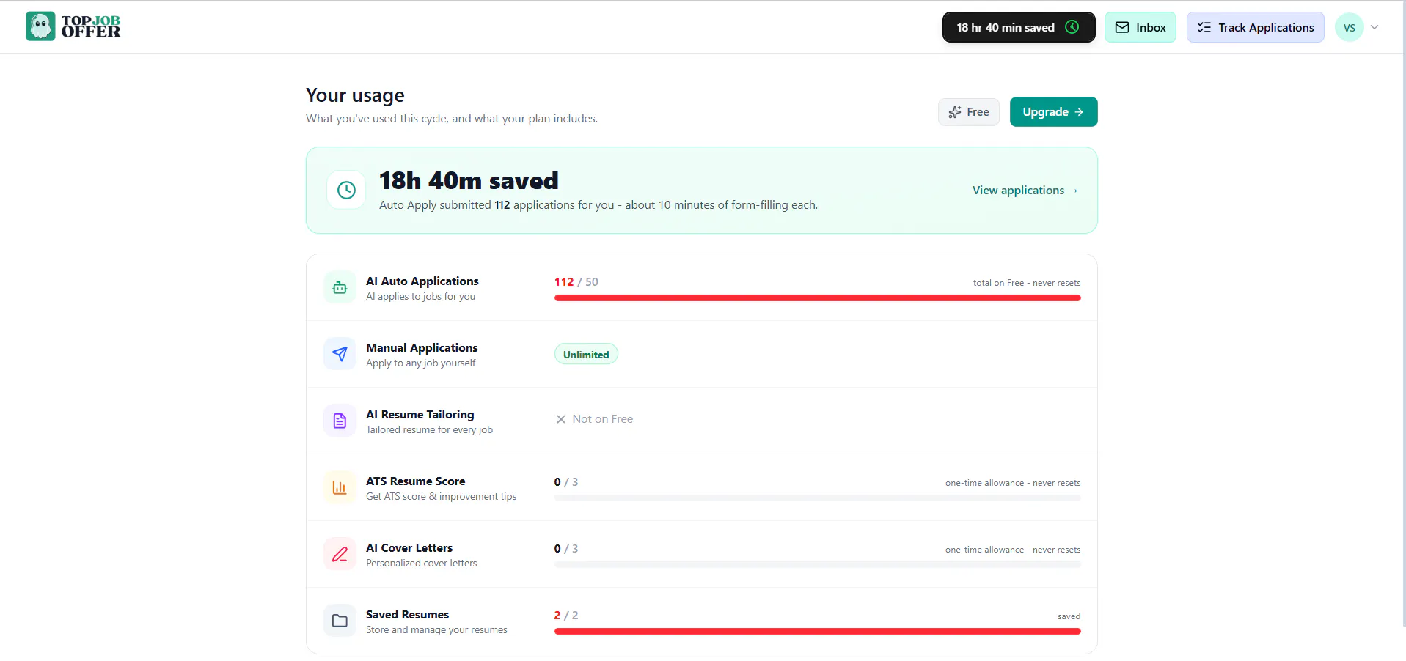Click the envelope icon in Inbox button
The height and width of the screenshot is (661, 1406).
1122,27
